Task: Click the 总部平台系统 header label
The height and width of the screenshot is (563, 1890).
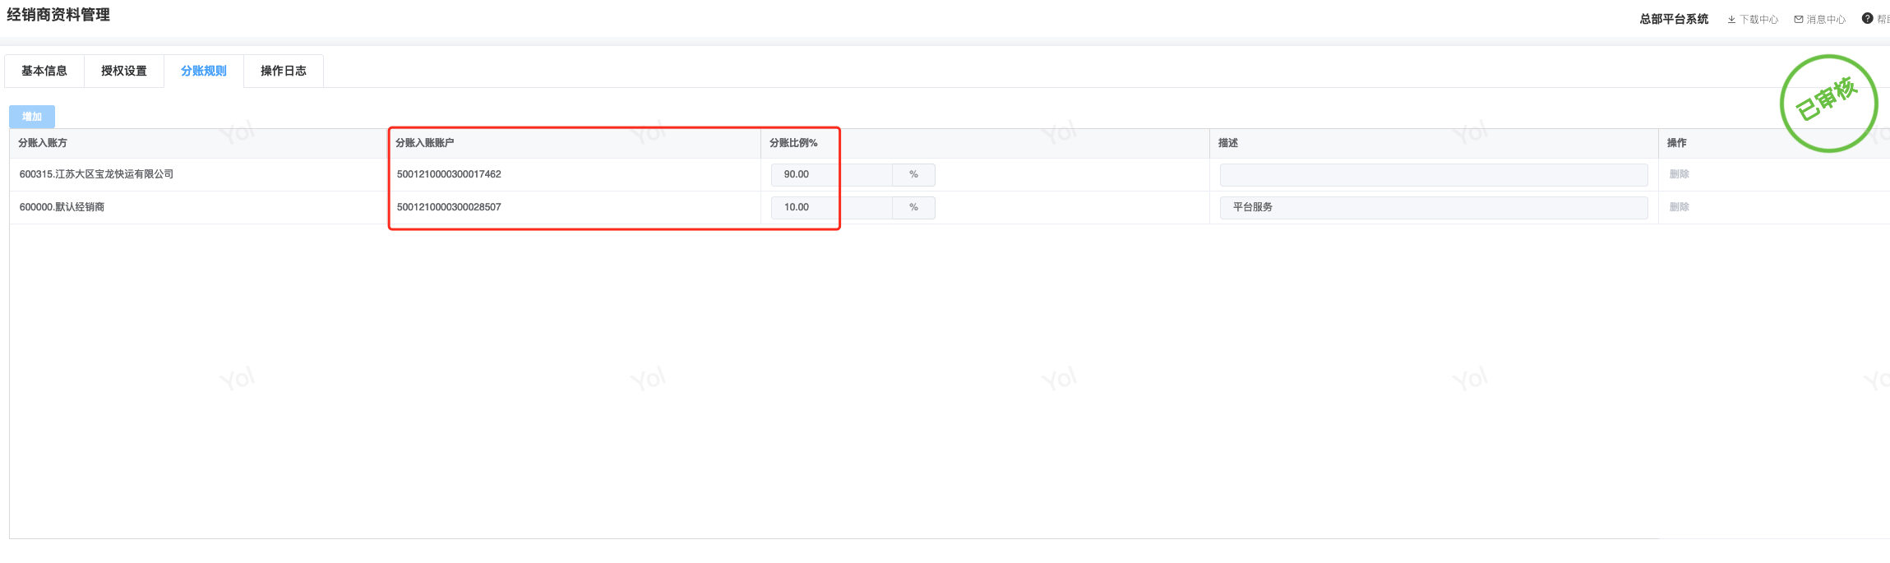Action: tap(1674, 20)
